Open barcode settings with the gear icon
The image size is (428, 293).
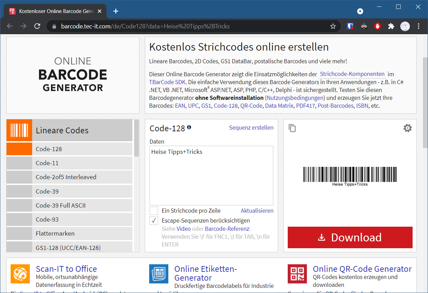point(407,128)
